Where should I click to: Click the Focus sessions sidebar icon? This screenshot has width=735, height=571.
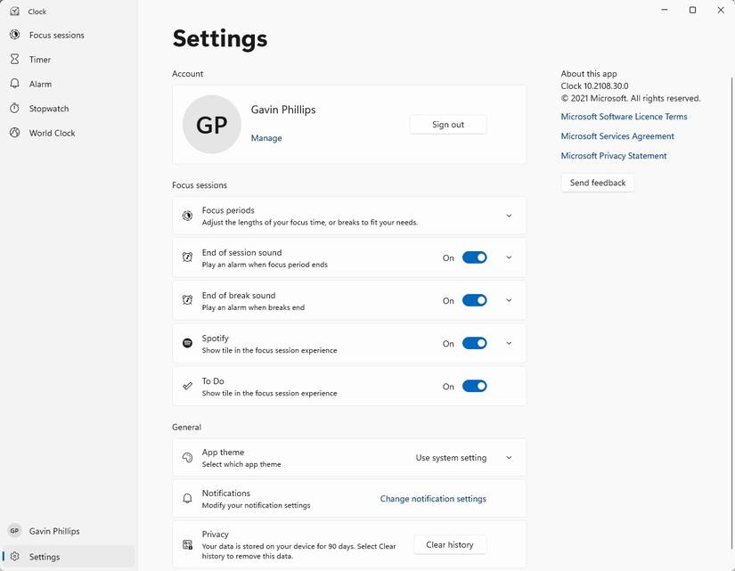tap(14, 35)
